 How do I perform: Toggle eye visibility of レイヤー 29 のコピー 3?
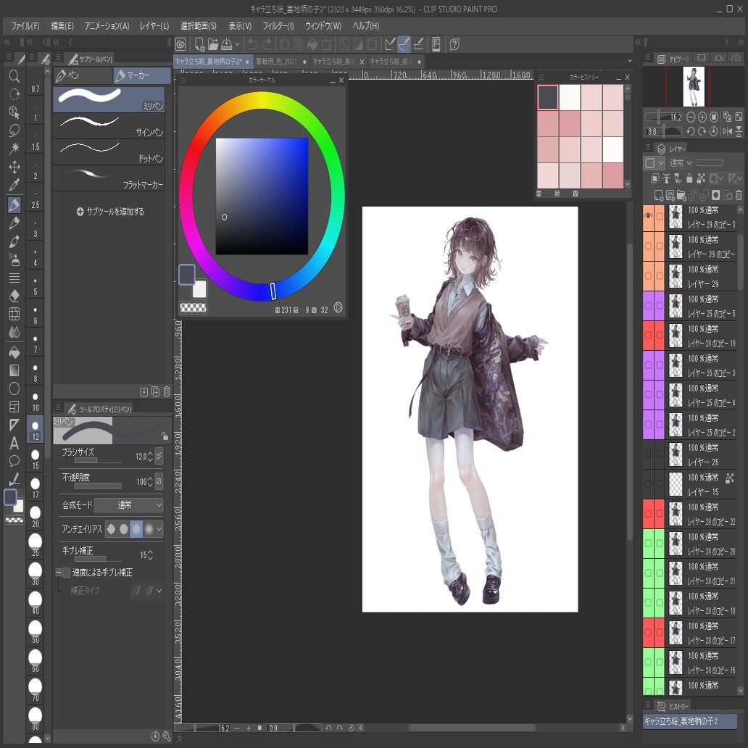648,216
